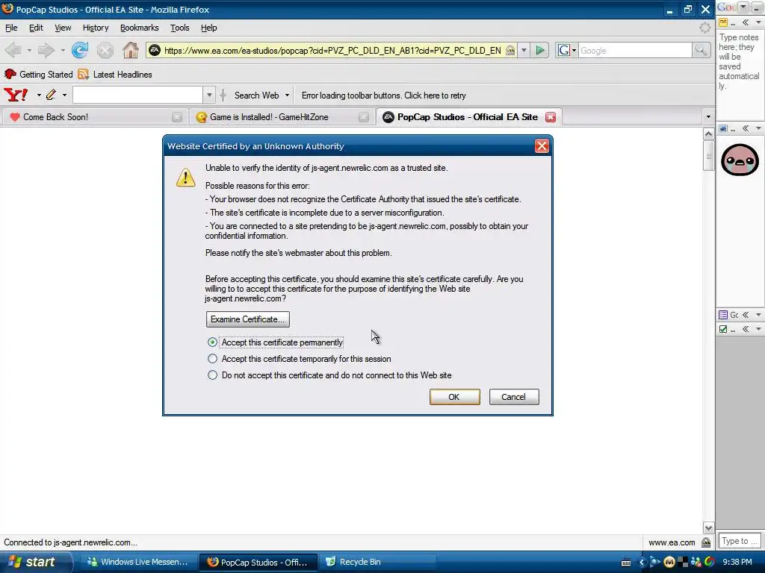Open the Bookmarks menu
Screen dimensions: 765x573
(x=140, y=28)
